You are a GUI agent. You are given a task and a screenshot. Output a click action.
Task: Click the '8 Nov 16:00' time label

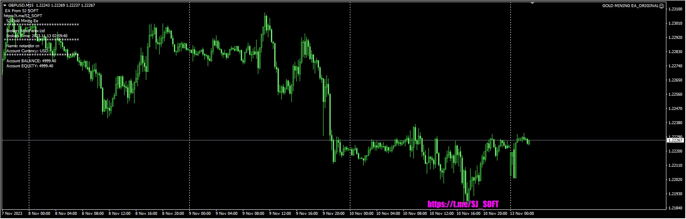[146, 214]
